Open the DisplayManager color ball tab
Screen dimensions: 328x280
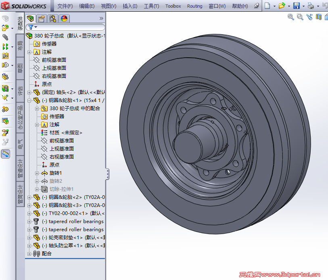(64, 19)
